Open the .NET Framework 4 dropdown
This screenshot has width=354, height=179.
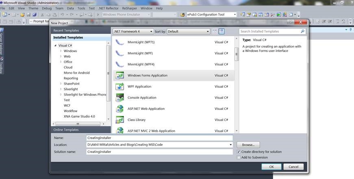[133, 31]
